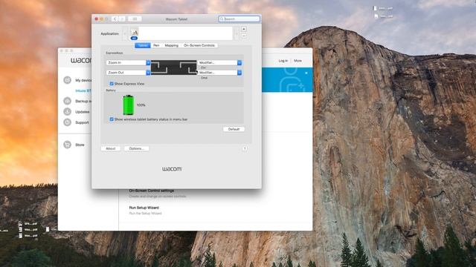The image size is (476, 267).
Task: Click the forward arrow in Wacom Tablet toolbar
Action: click(122, 19)
